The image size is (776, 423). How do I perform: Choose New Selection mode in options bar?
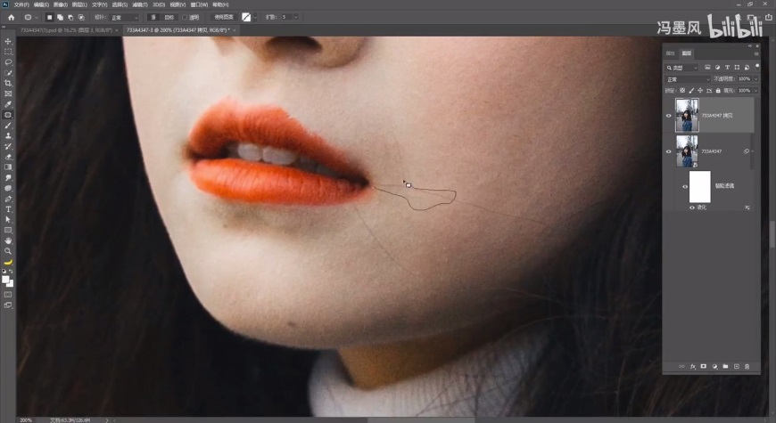click(49, 17)
